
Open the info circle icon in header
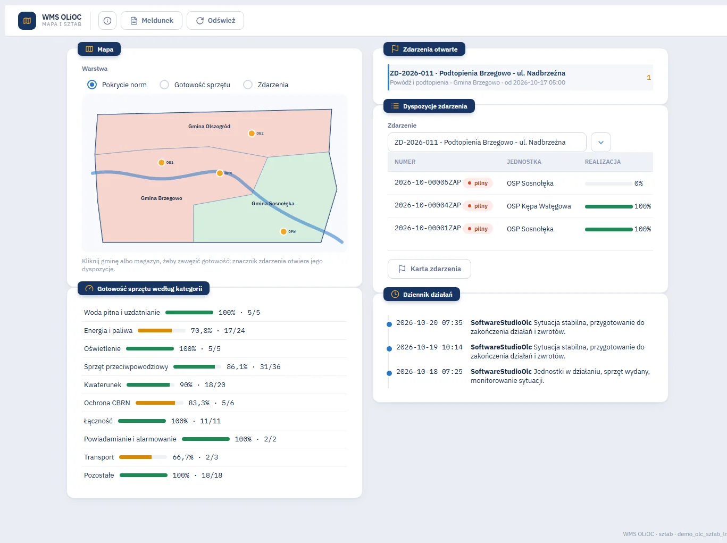click(107, 21)
